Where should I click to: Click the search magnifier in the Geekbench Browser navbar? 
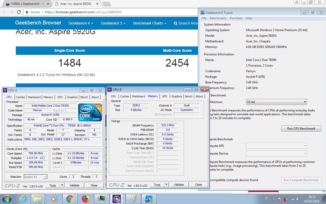pos(175,23)
